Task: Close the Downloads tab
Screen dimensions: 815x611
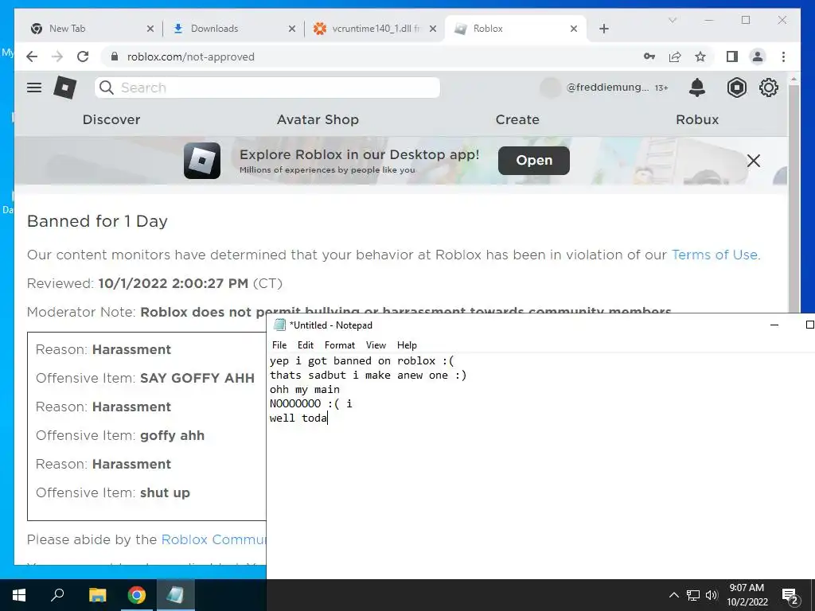Action: [292, 29]
